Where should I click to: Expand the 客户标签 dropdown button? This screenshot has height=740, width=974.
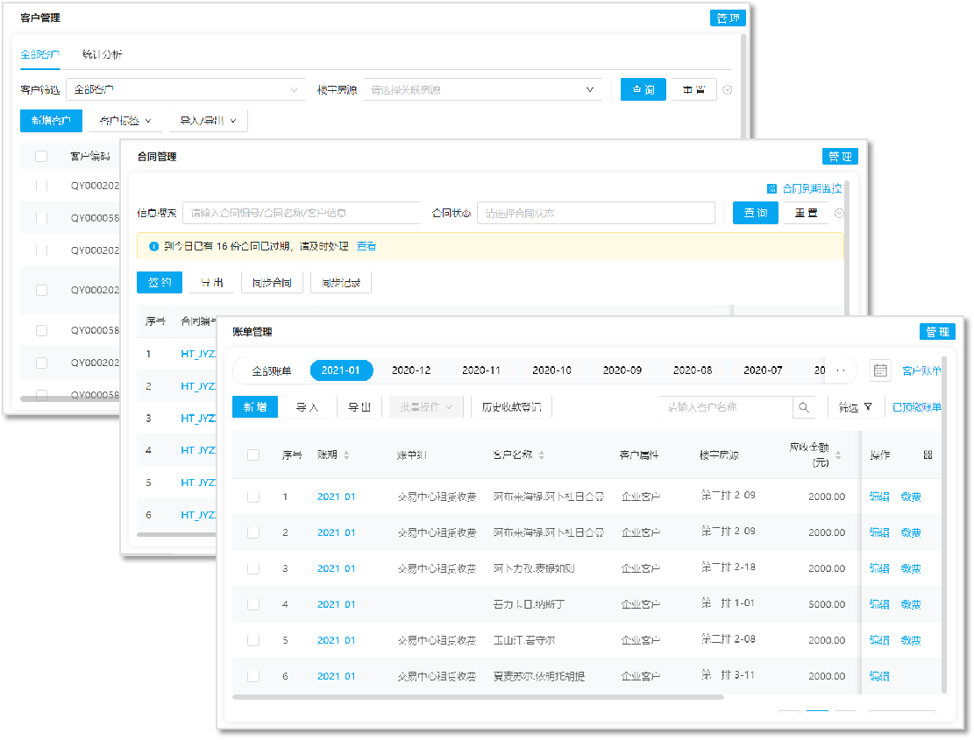tap(125, 120)
